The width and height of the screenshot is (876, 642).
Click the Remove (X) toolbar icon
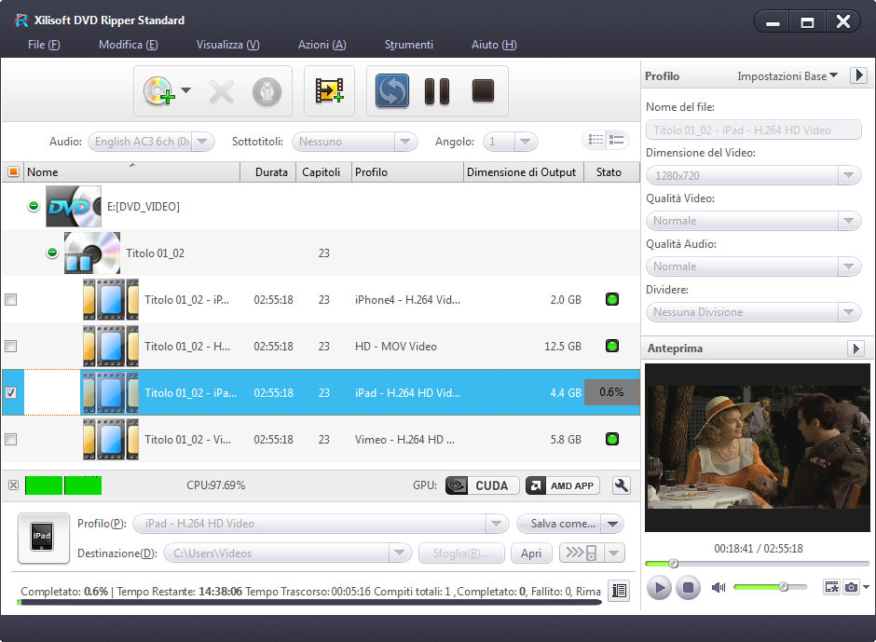point(221,91)
